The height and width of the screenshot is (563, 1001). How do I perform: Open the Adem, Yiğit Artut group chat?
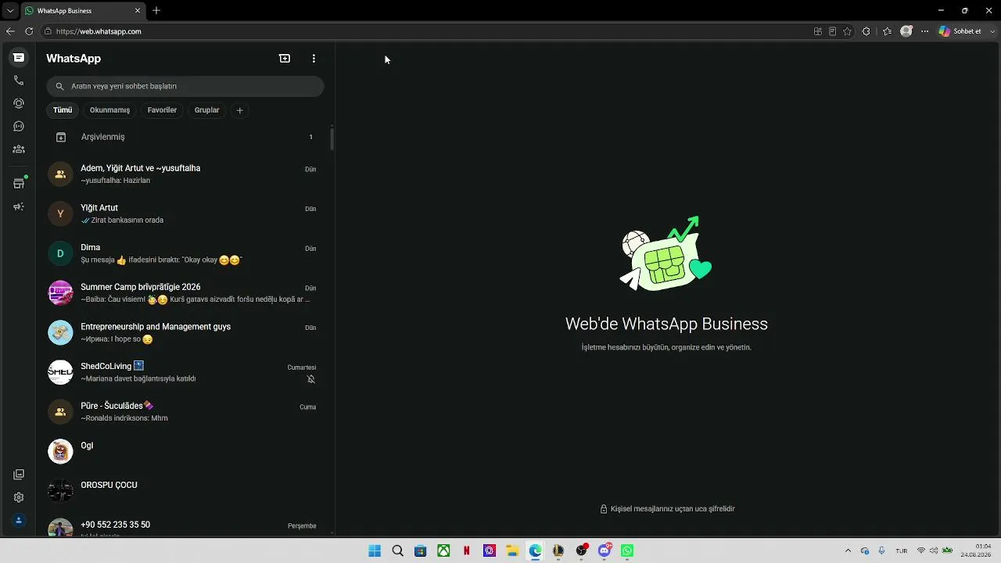point(185,174)
